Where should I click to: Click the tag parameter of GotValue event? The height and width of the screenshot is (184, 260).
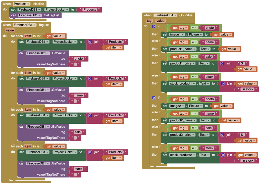pos(149,21)
